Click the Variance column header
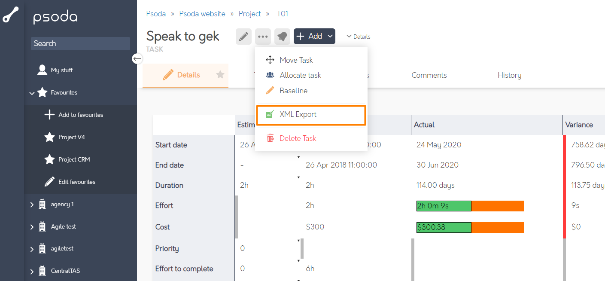Viewport: 605px width, 281px height. (x=579, y=125)
